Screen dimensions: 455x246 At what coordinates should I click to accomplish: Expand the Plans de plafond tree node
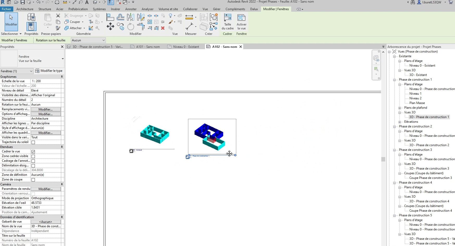(x=400, y=108)
